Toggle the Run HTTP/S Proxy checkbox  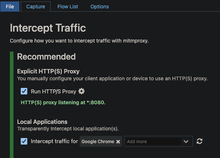coord(24,91)
